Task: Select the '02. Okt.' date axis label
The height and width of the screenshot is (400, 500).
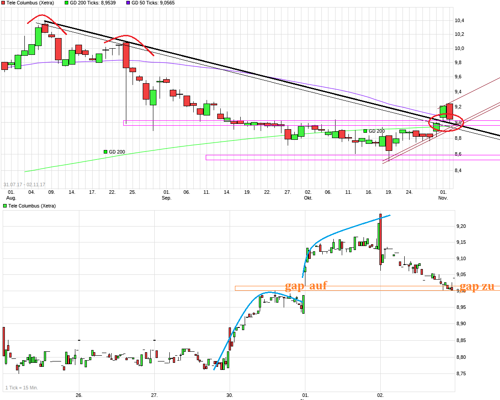Action: [308, 195]
